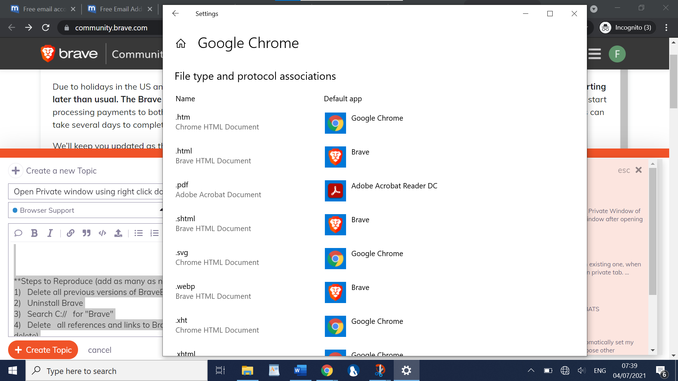Click the Settings home icon
678x381 pixels.
181,43
